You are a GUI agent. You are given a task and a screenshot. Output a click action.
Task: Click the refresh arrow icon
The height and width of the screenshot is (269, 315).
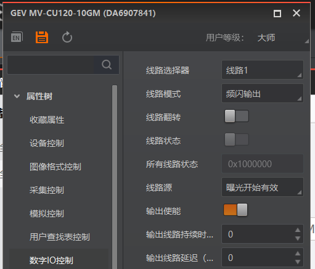67,37
